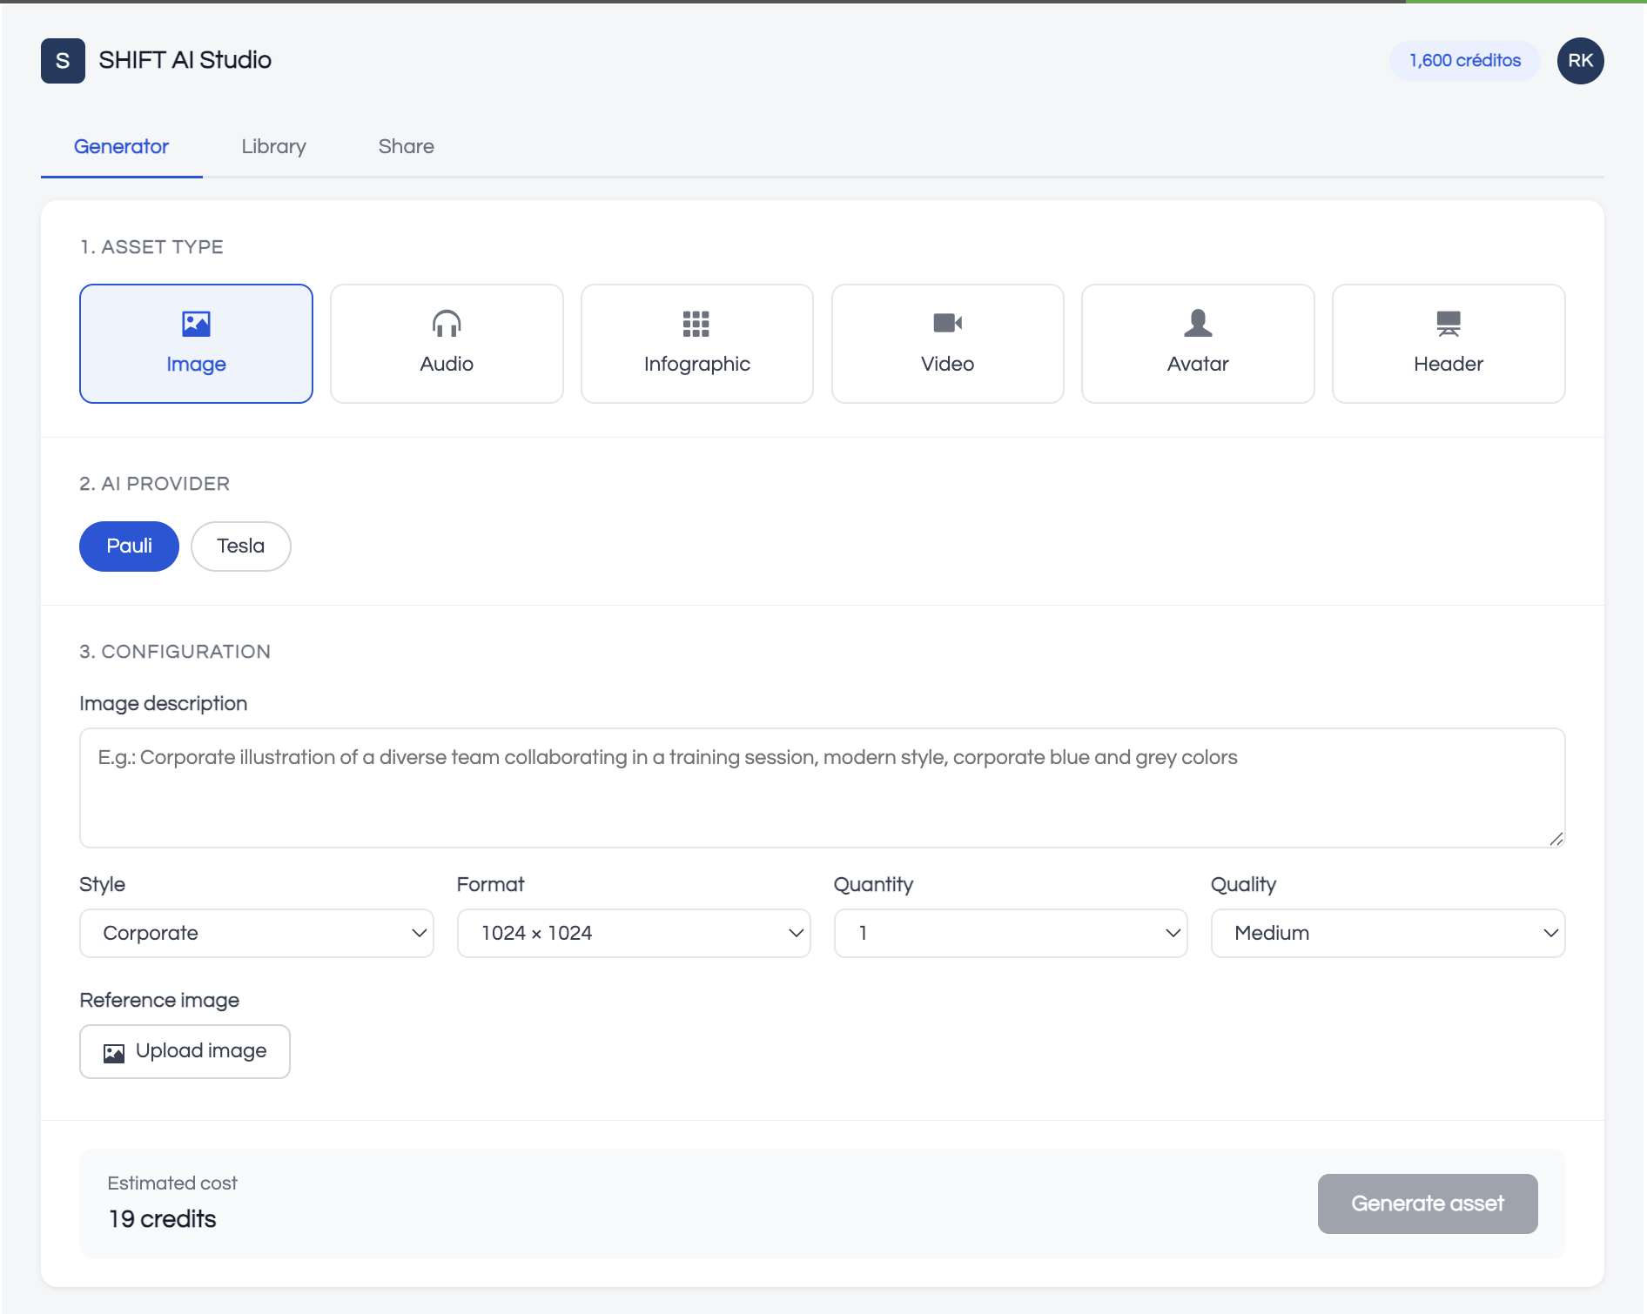Click the SHIFT AI Studio logo icon
The image size is (1647, 1314).
coord(63,61)
